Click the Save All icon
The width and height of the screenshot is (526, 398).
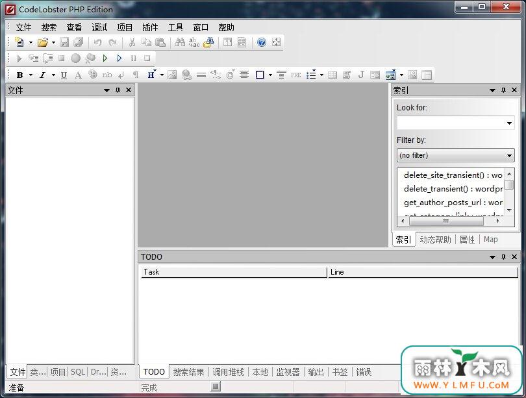[79, 42]
